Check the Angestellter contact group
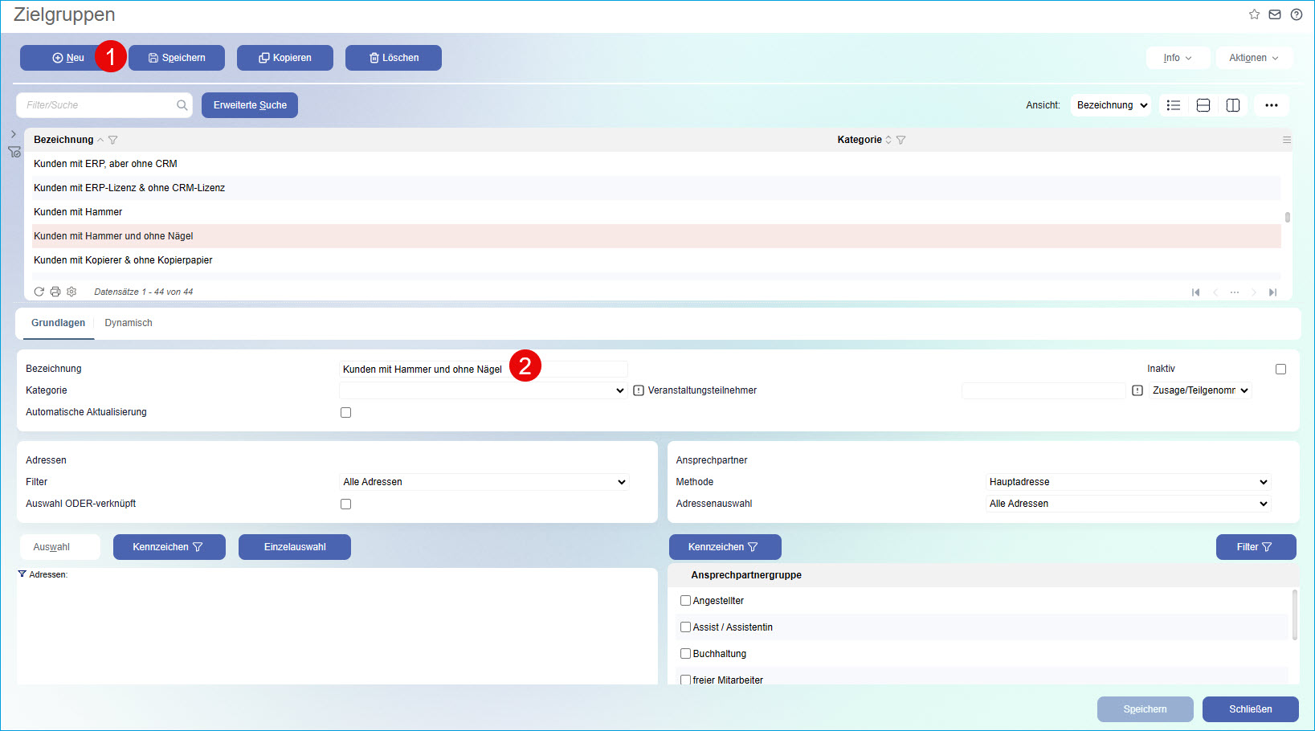This screenshot has width=1315, height=731. pyautogui.click(x=685, y=601)
